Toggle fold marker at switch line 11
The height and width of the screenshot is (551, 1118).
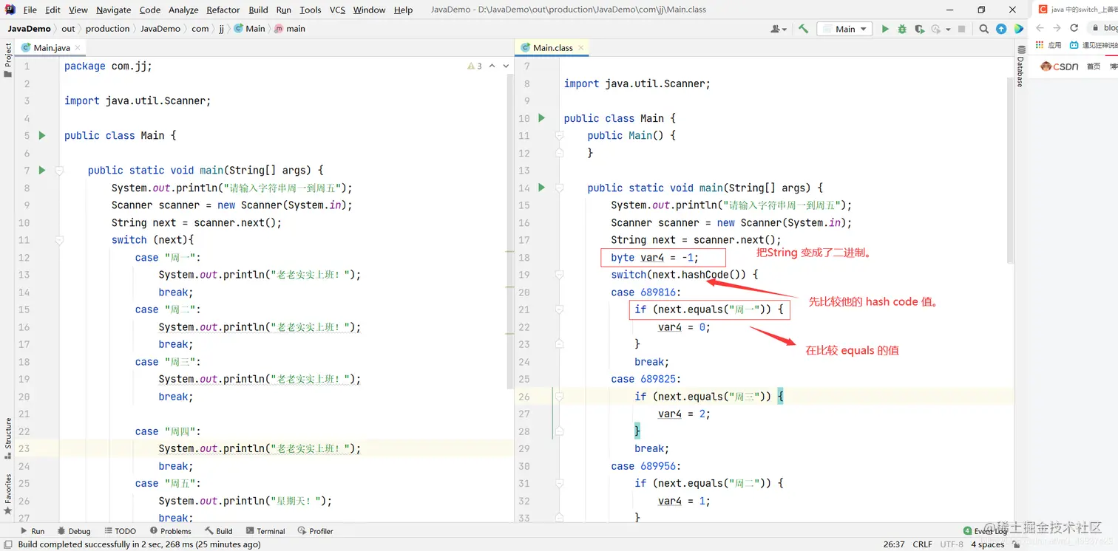60,239
